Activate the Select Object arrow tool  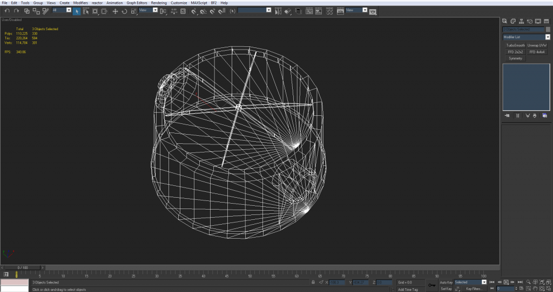click(x=77, y=11)
